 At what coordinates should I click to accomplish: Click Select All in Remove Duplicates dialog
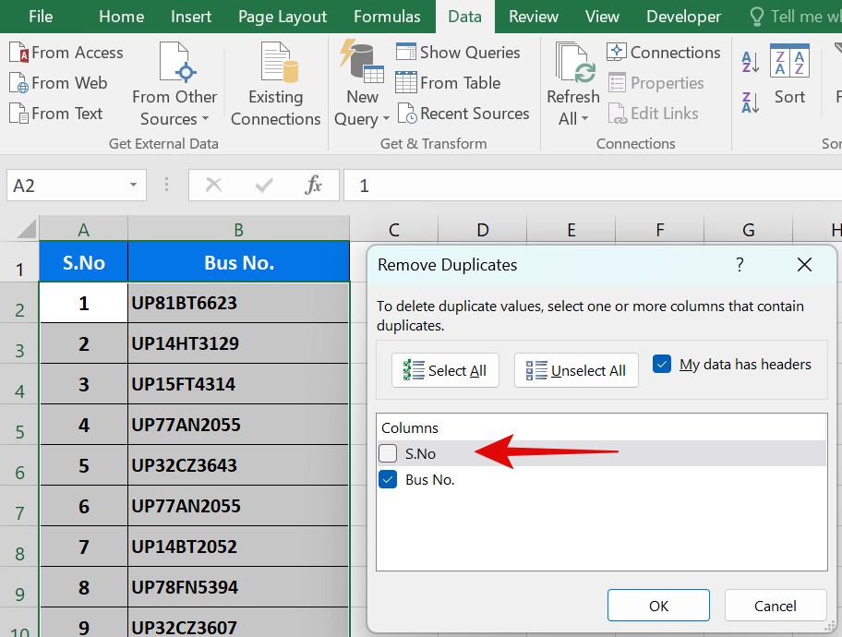pyautogui.click(x=445, y=370)
